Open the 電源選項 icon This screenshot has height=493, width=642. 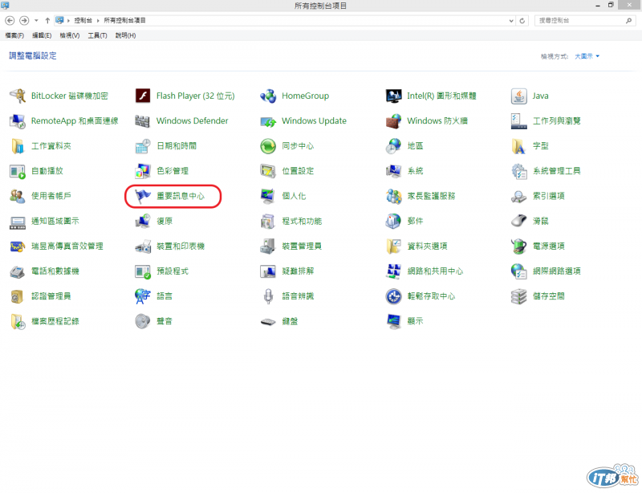pos(518,246)
